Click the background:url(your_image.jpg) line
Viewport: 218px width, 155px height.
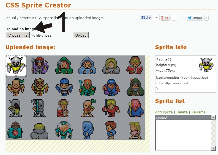[182, 78]
